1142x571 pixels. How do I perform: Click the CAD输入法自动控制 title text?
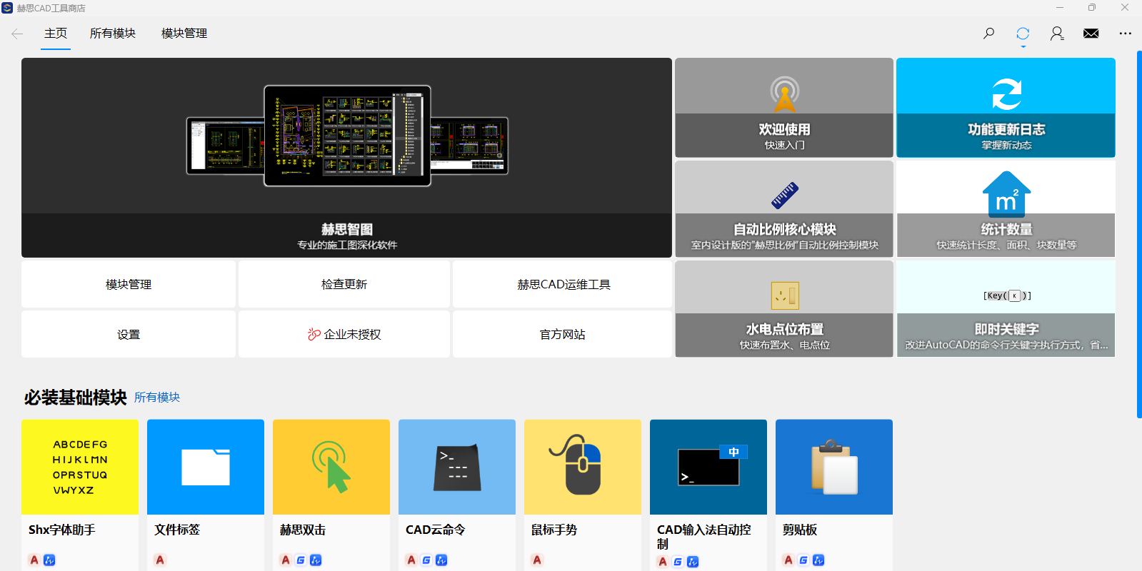[x=704, y=537]
